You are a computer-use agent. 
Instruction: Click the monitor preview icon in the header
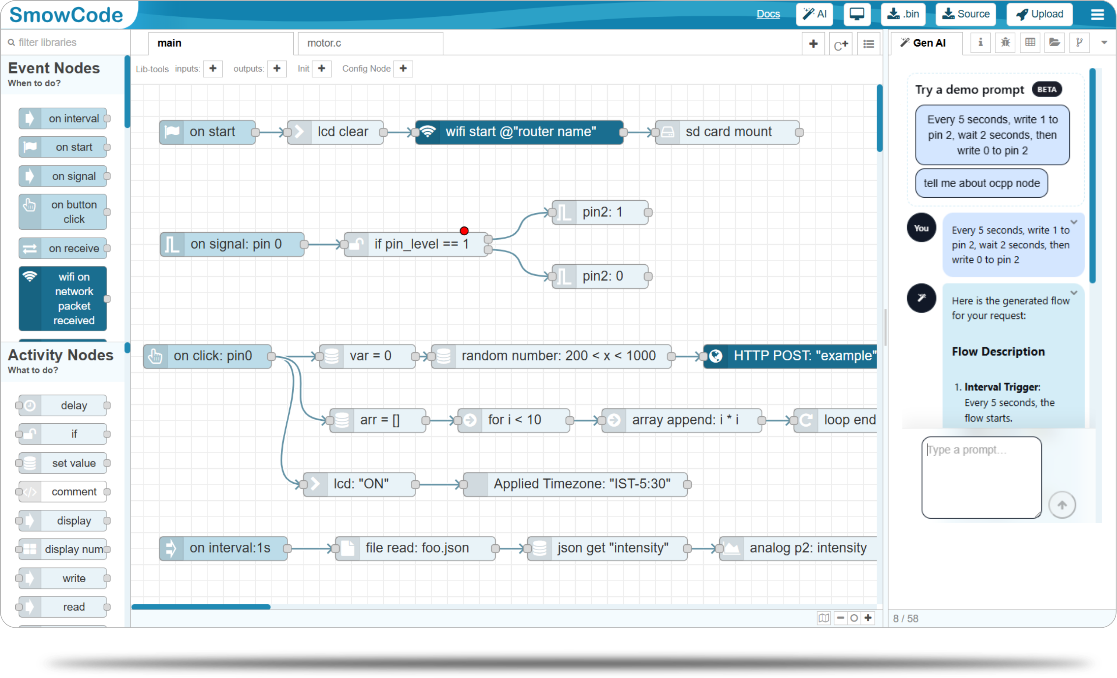857,14
